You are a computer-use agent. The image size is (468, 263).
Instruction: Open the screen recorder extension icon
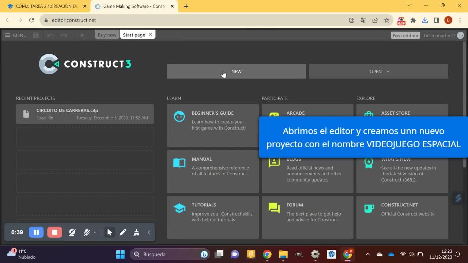pyautogui.click(x=401, y=21)
